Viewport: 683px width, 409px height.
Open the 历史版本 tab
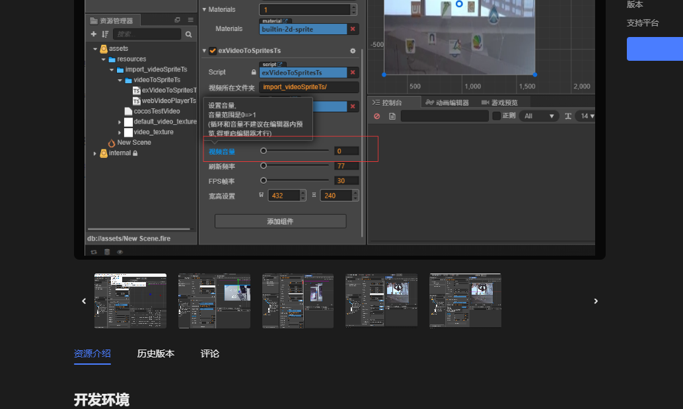[x=156, y=353]
